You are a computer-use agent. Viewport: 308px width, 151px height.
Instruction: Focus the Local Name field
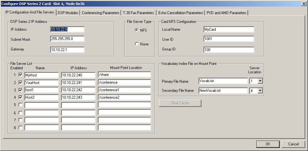point(228,29)
